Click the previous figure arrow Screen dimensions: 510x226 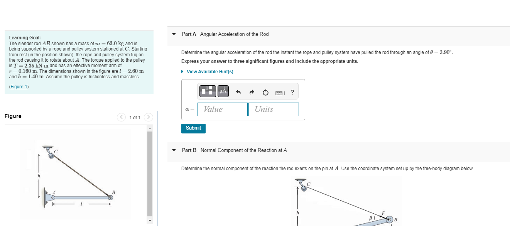point(122,117)
